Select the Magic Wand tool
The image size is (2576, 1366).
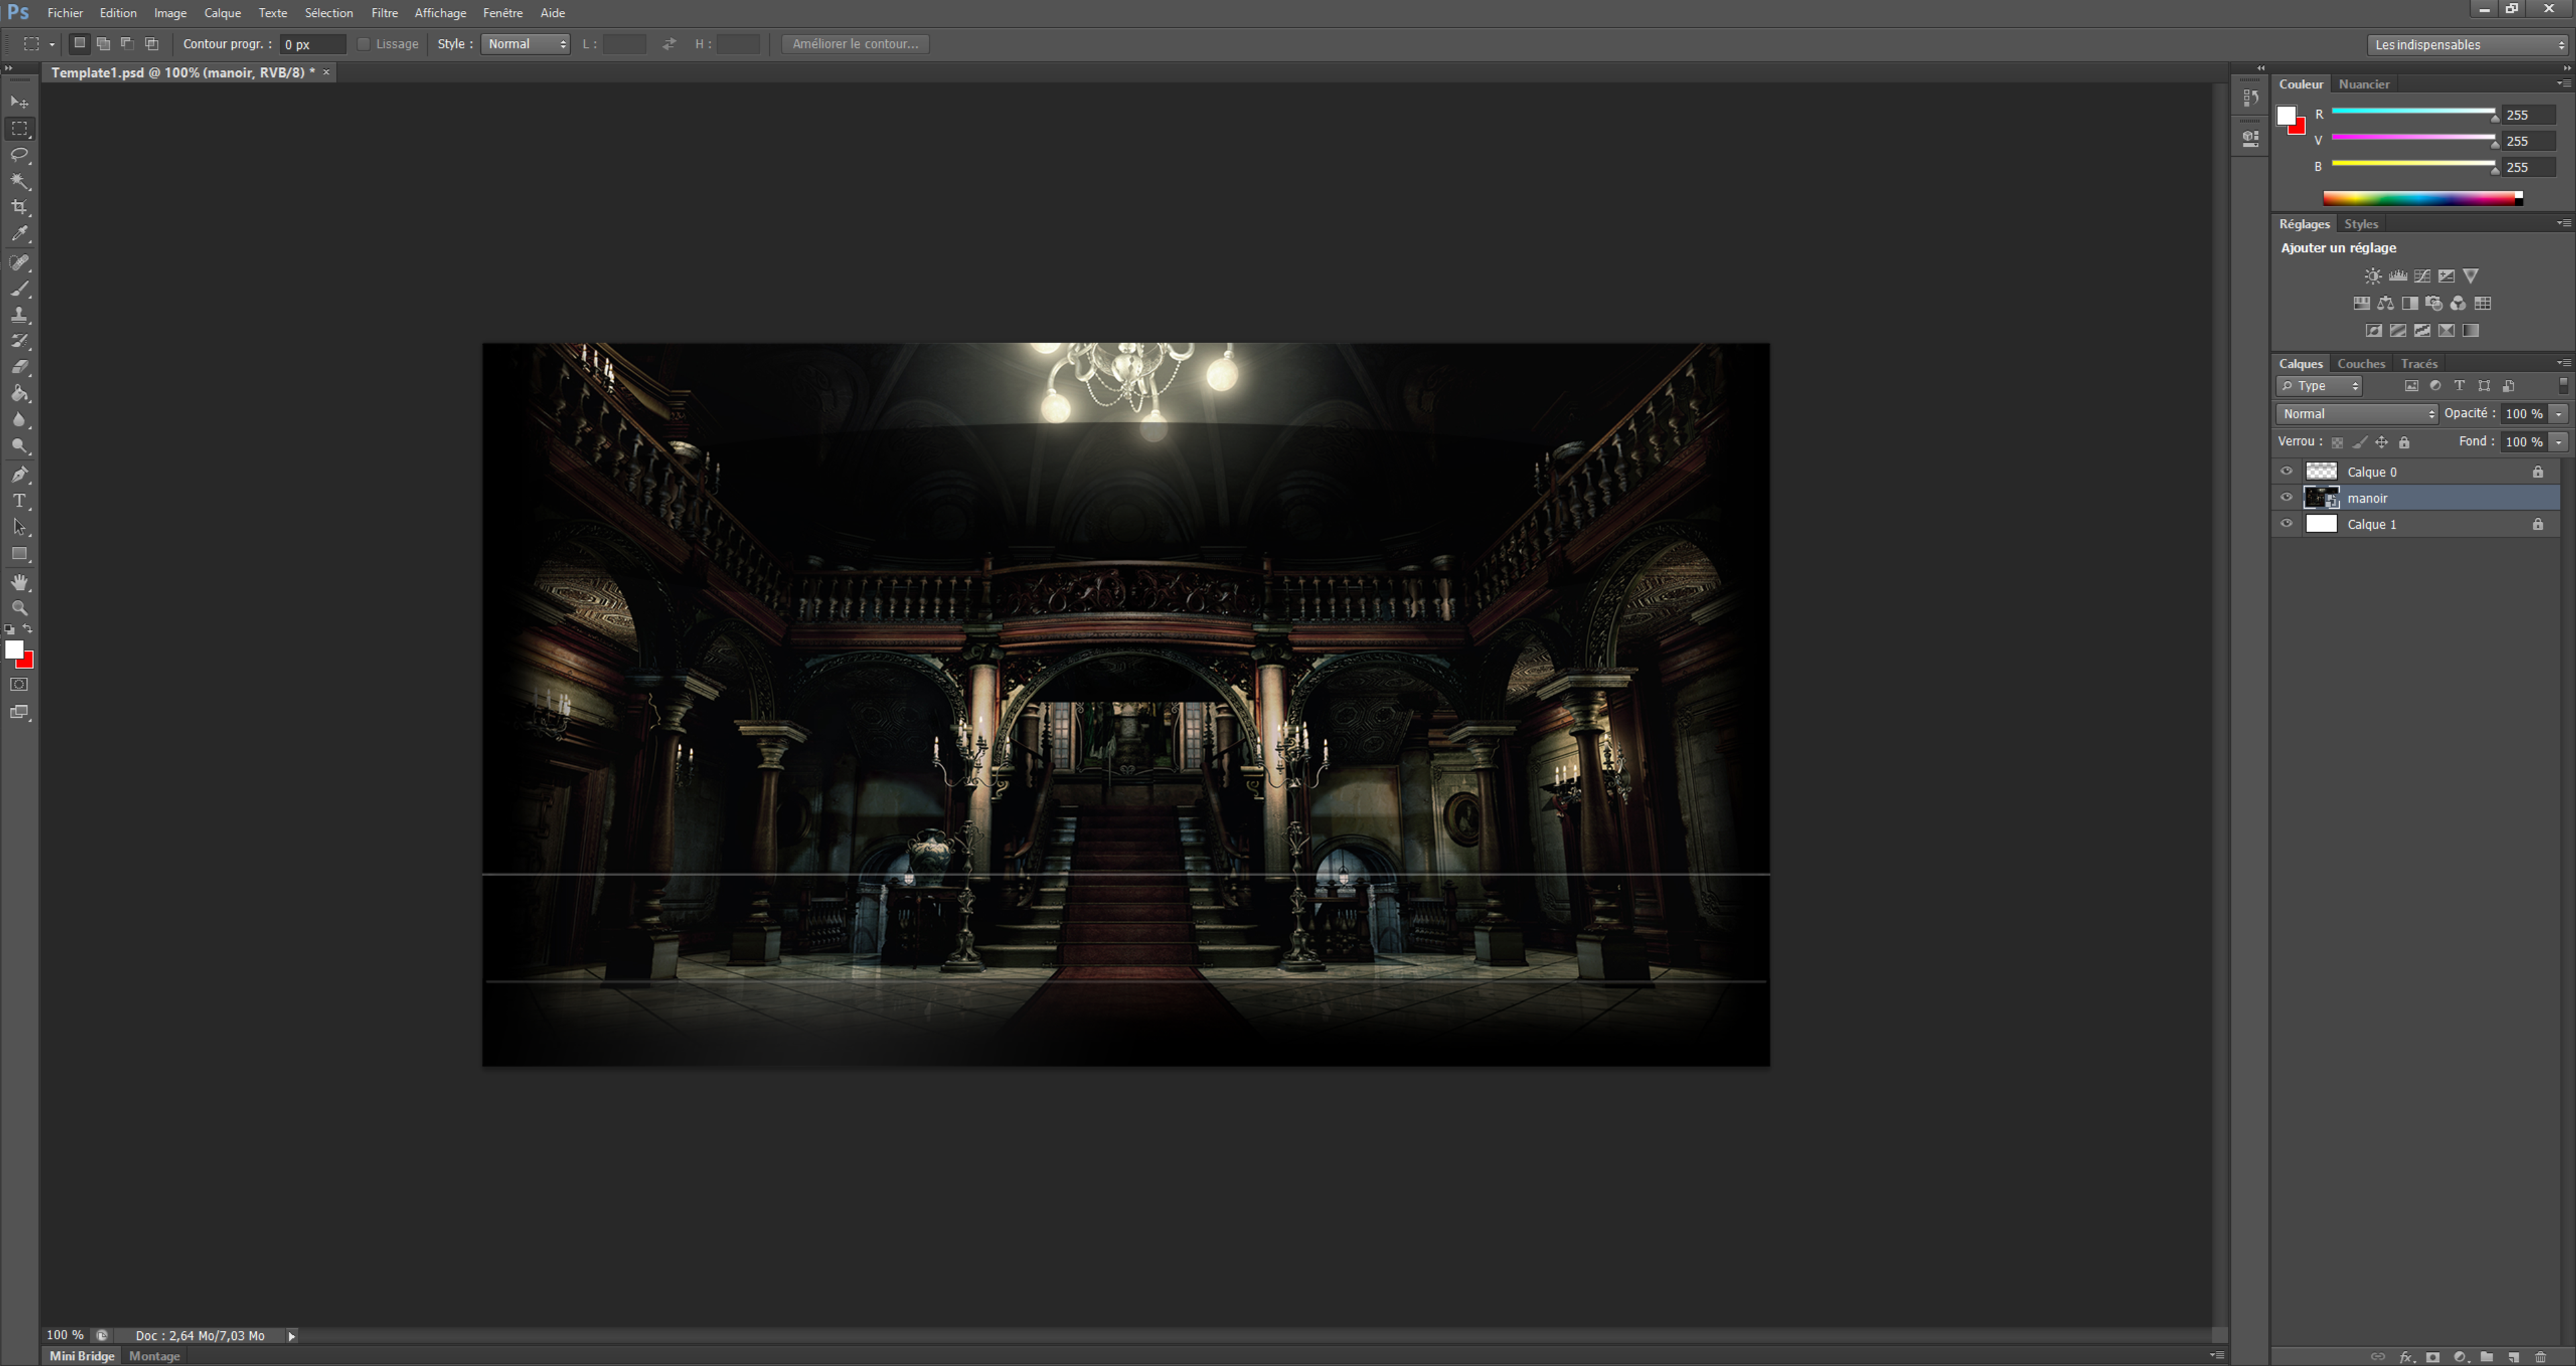tap(20, 181)
